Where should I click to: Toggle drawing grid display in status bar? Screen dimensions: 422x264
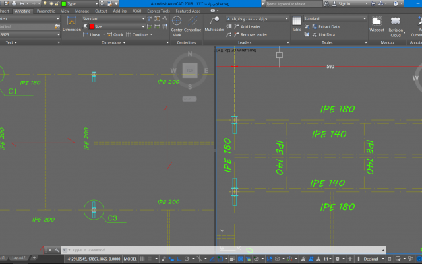click(142, 259)
